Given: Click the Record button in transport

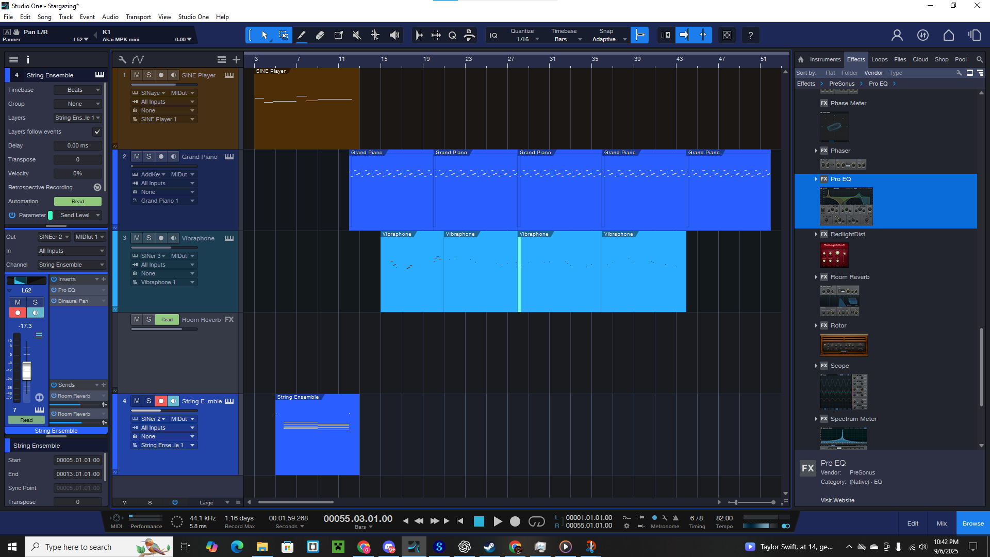Looking at the screenshot, I should coord(515,521).
